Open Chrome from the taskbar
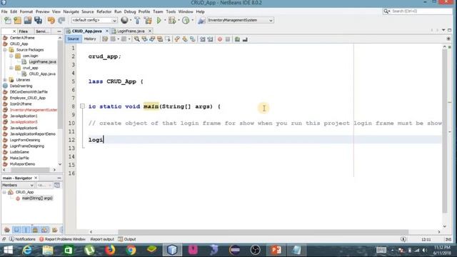This screenshot has height=257, width=457. click(x=131, y=250)
